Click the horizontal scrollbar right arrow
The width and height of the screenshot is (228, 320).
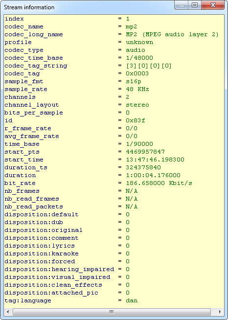220,312
